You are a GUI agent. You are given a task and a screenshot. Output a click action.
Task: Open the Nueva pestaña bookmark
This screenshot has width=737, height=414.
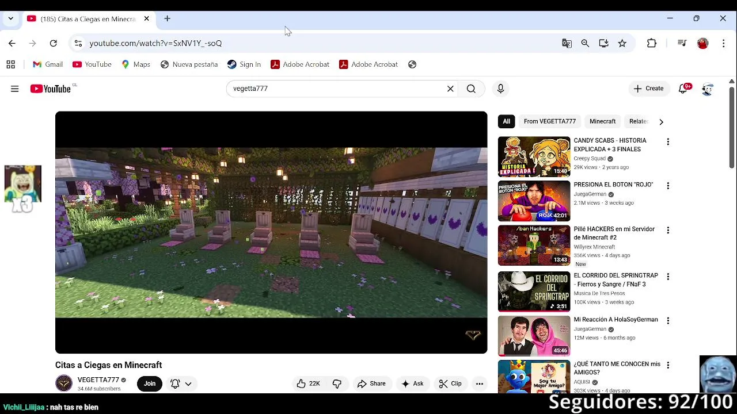[189, 64]
